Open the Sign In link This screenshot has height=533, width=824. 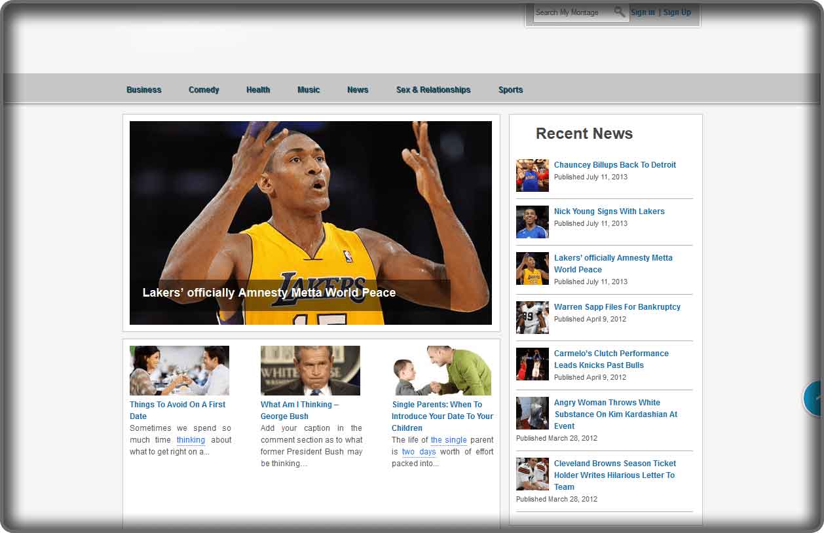(x=643, y=12)
